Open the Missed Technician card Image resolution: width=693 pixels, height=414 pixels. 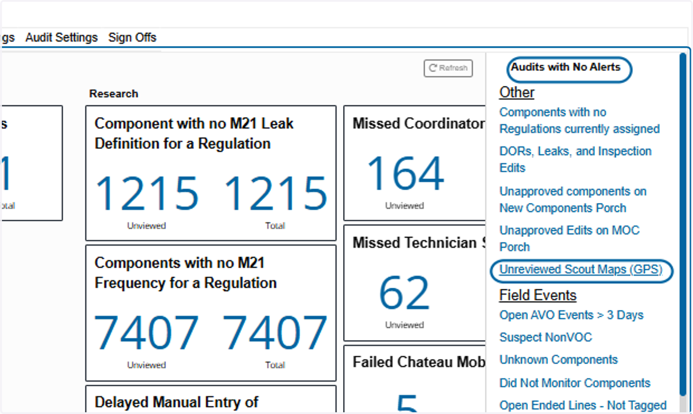415,283
